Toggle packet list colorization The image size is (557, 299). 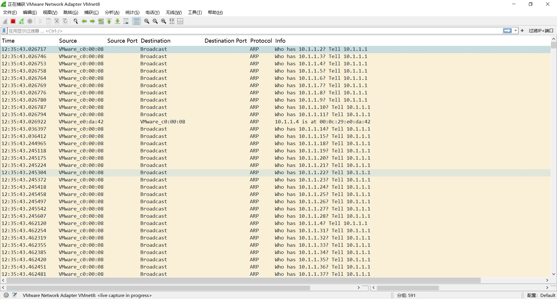pos(137,21)
